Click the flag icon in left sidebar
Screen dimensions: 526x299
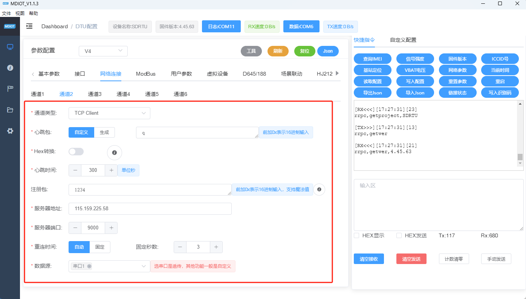tap(10, 89)
